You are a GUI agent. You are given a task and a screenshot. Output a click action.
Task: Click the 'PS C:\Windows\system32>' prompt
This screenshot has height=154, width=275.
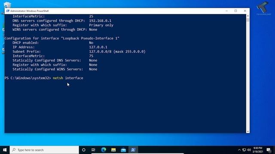pyautogui.click(x=27, y=78)
